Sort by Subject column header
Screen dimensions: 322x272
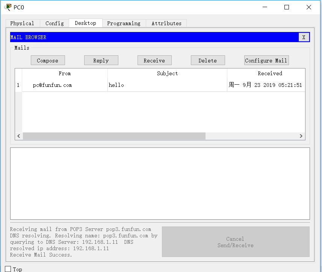[167, 73]
